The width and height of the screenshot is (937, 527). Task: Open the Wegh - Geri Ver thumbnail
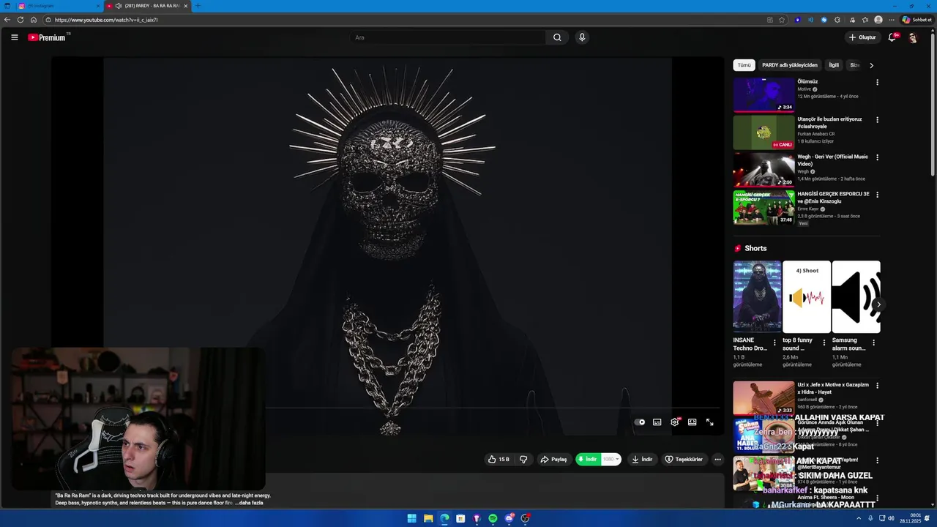coord(764,170)
